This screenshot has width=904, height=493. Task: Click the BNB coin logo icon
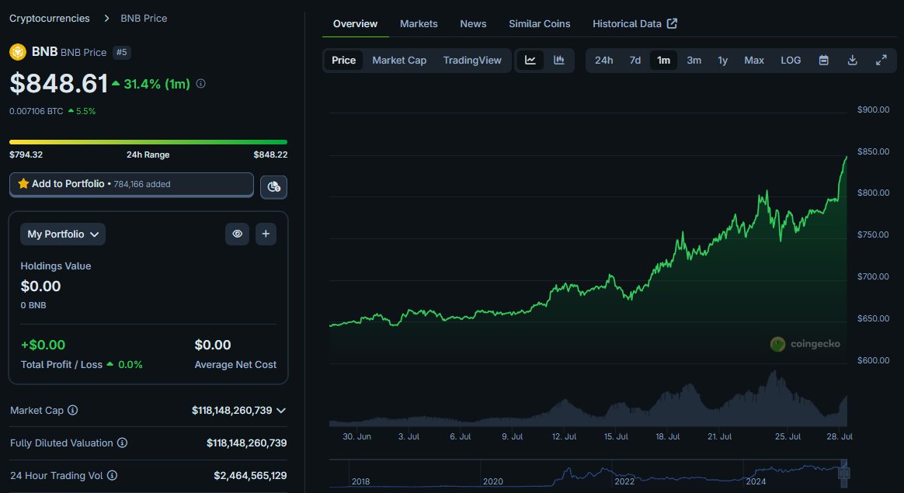tap(18, 52)
